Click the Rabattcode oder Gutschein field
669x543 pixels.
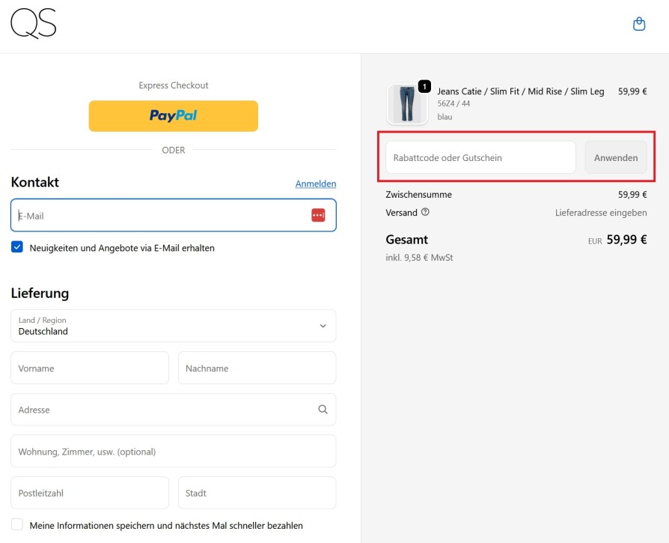(480, 158)
